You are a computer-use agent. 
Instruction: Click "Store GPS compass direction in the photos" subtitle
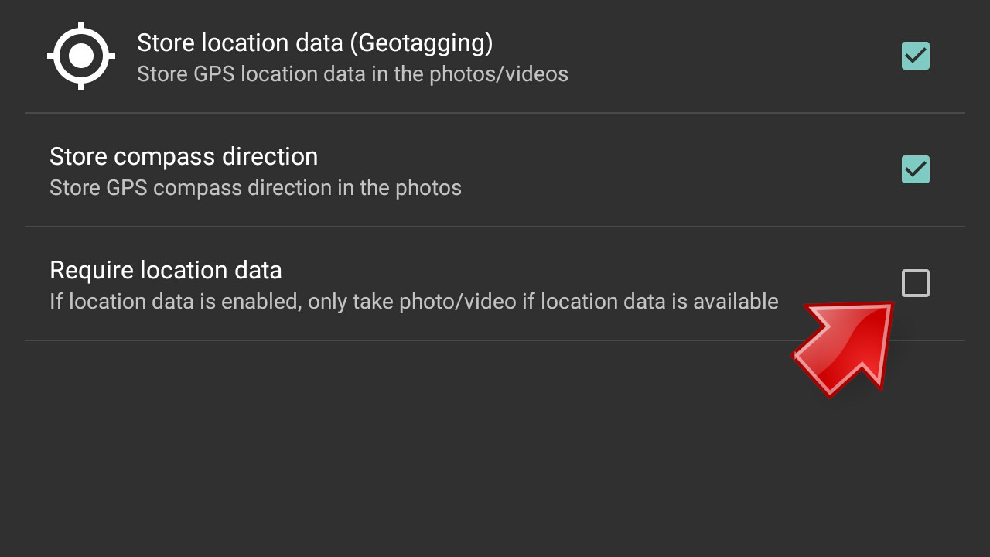point(255,188)
